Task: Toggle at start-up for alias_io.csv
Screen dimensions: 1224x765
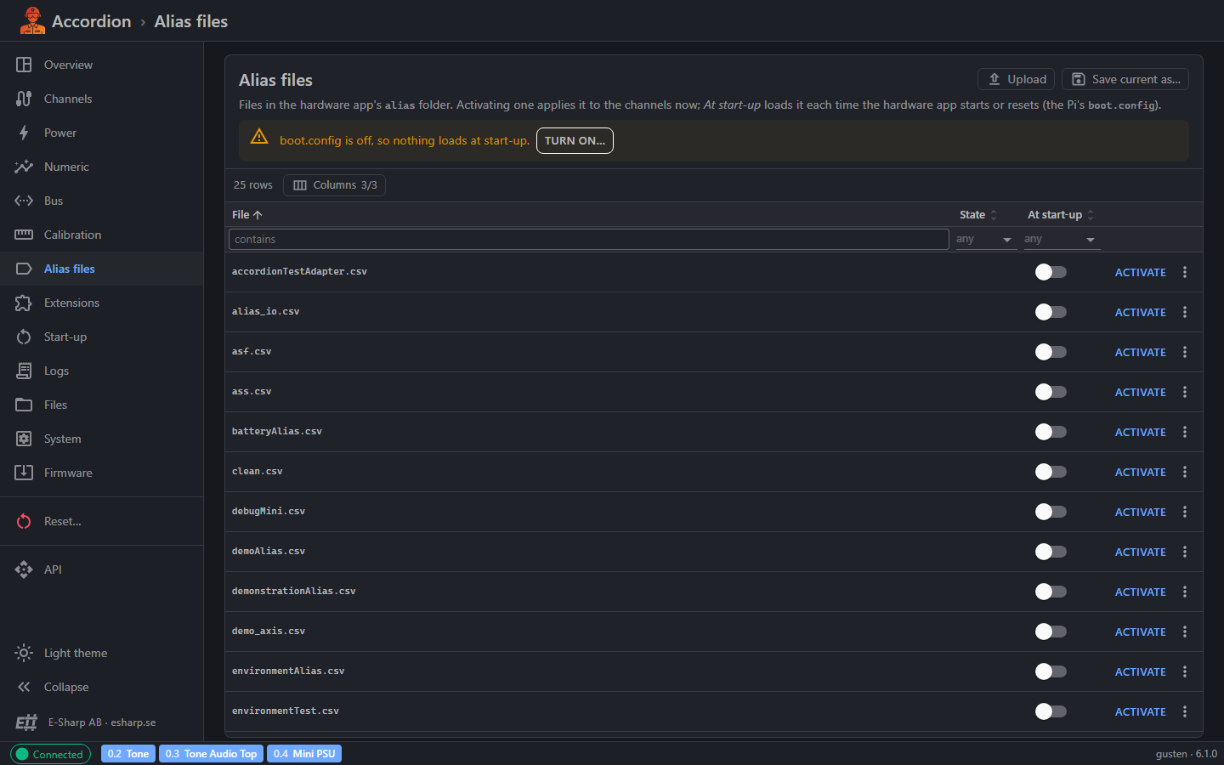Action: (x=1051, y=312)
